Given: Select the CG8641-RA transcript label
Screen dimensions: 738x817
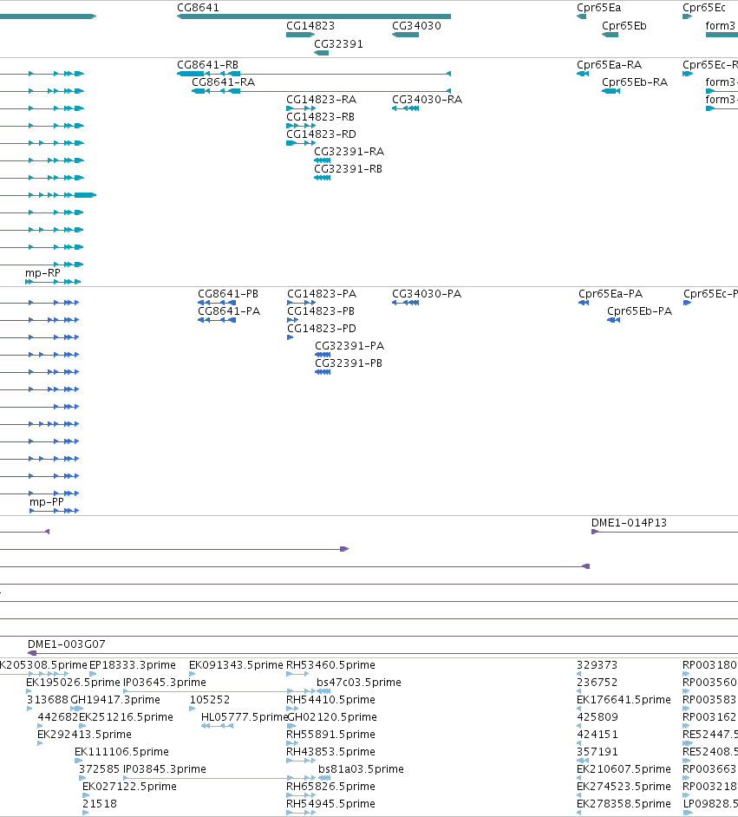Looking at the screenshot, I should 224,82.
